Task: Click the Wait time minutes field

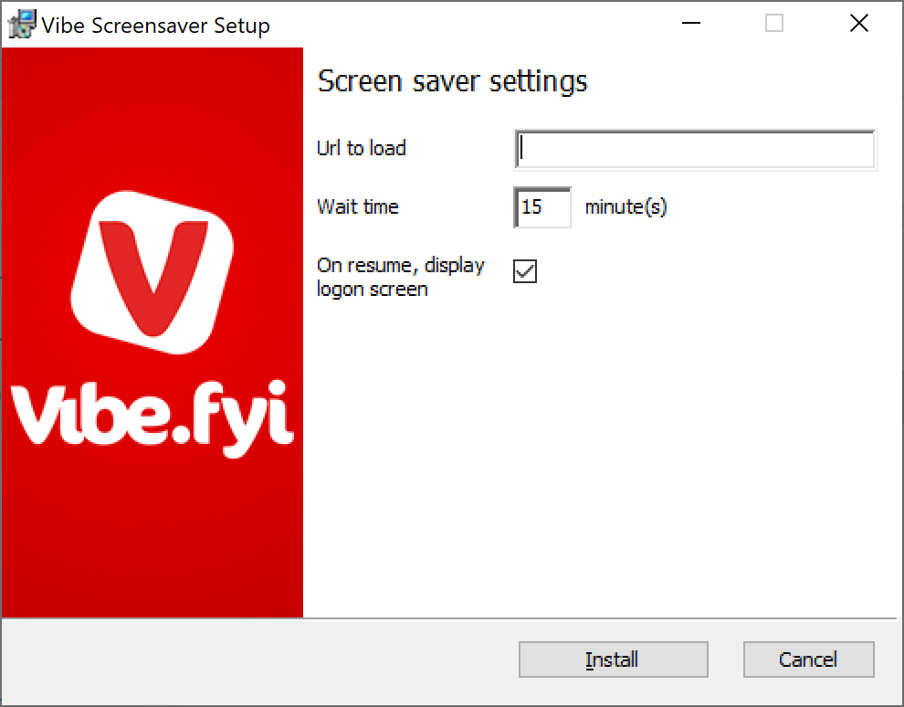Action: point(541,207)
